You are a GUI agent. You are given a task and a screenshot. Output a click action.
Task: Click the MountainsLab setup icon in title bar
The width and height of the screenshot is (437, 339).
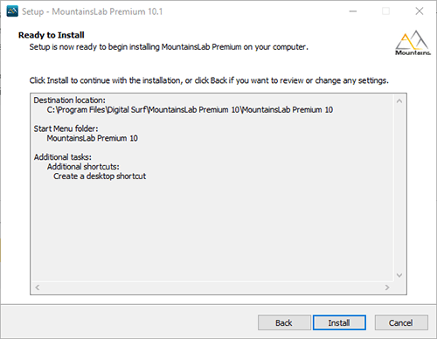tap(12, 11)
